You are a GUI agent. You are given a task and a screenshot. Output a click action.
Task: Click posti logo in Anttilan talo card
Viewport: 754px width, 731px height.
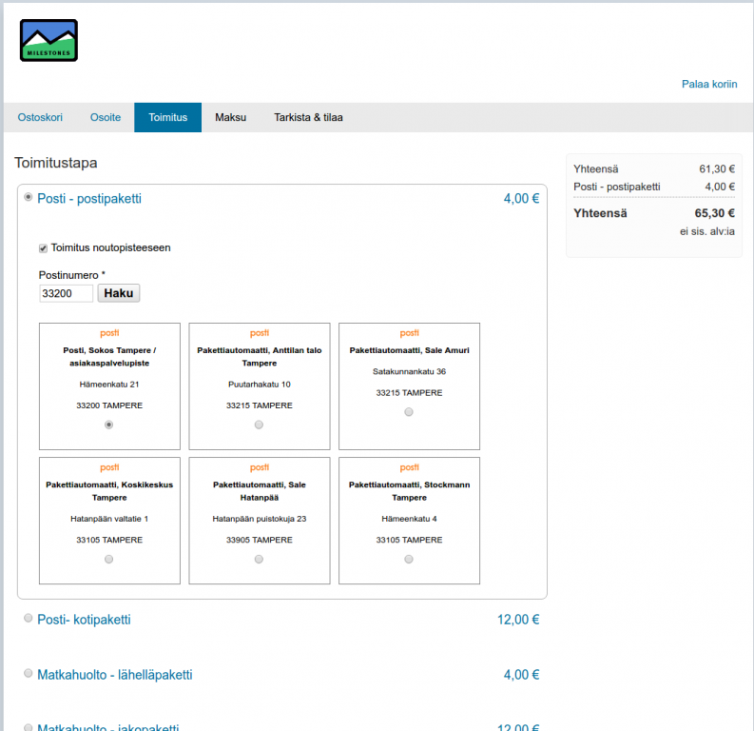point(260,333)
